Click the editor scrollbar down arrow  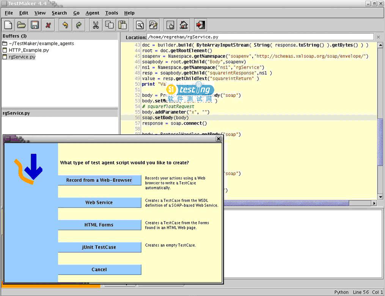[x=380, y=197]
